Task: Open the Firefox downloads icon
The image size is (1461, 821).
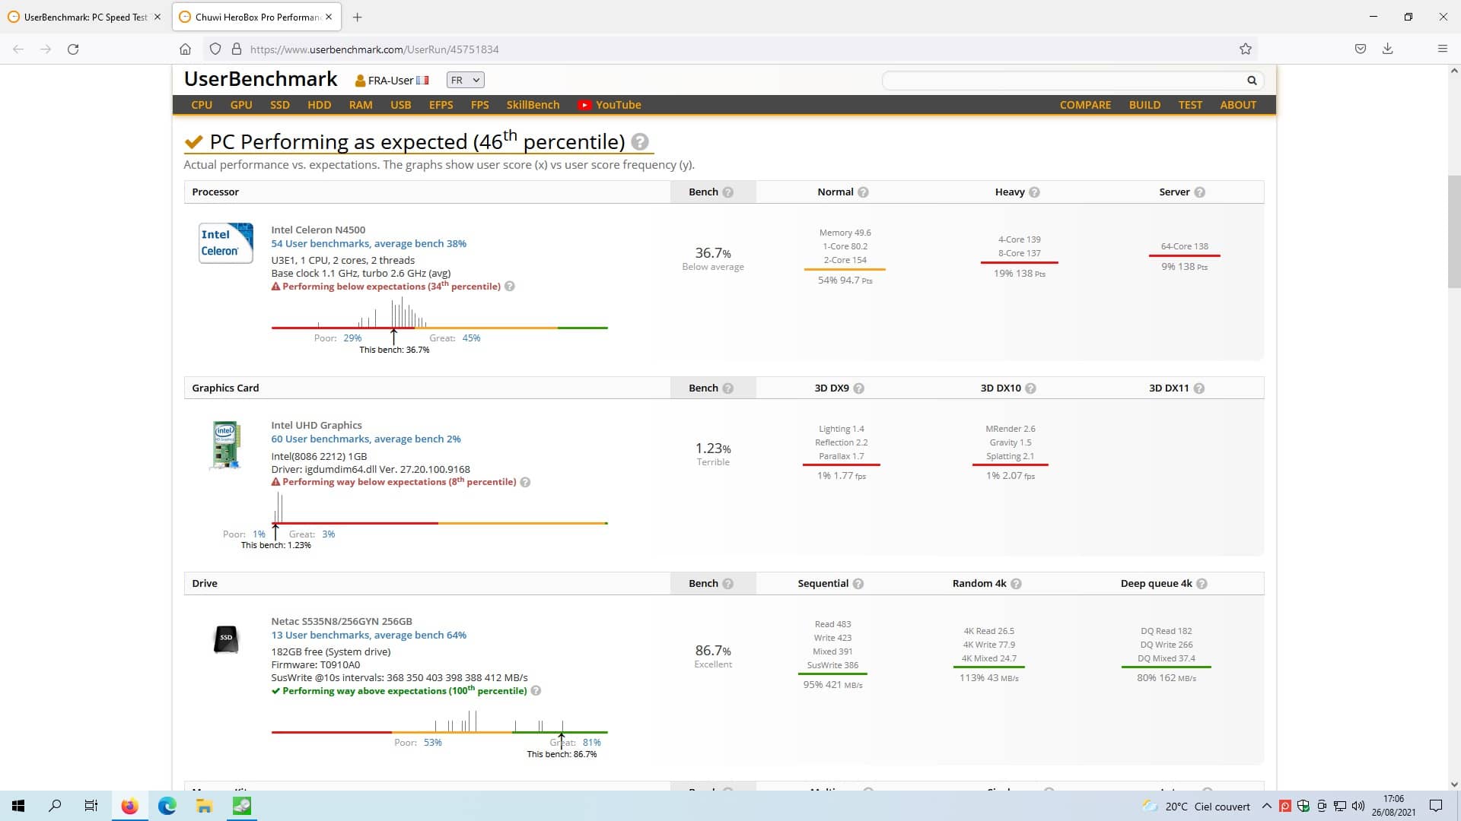Action: 1388,49
